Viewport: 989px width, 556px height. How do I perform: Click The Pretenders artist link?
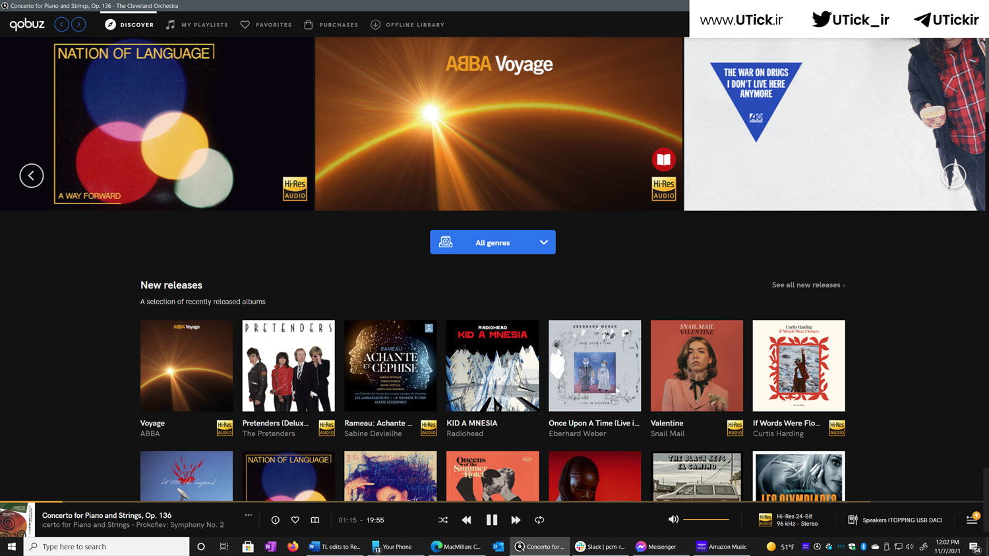click(x=268, y=433)
